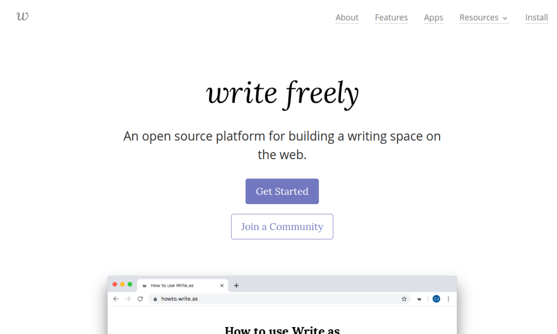Viewport: 557px width, 334px height.
Task: Open the Apps page from the navigation
Action: 433,18
